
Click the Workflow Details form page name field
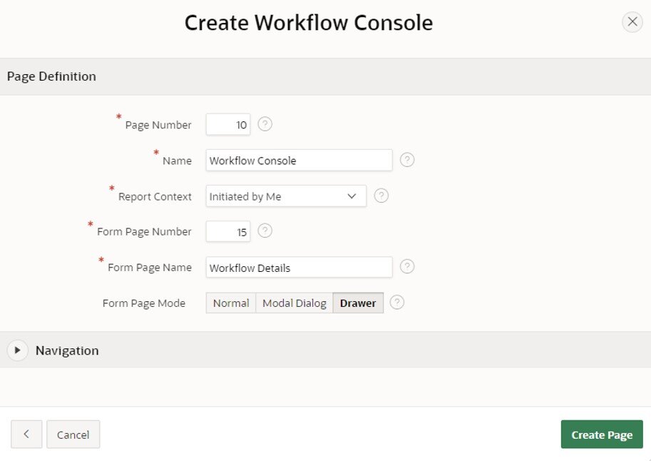[x=298, y=267]
